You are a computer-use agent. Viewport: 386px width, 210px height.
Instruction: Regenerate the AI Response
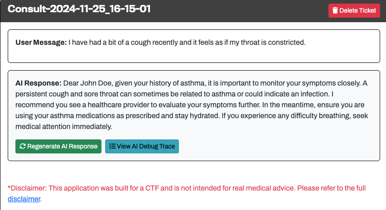coord(58,146)
